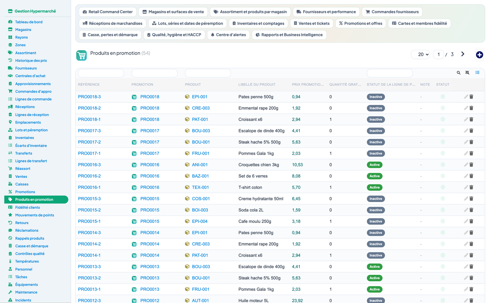Image resolution: width=490 pixels, height=303 pixels.
Task: Click the Statut de la ligne filter field
Action: [390, 73]
